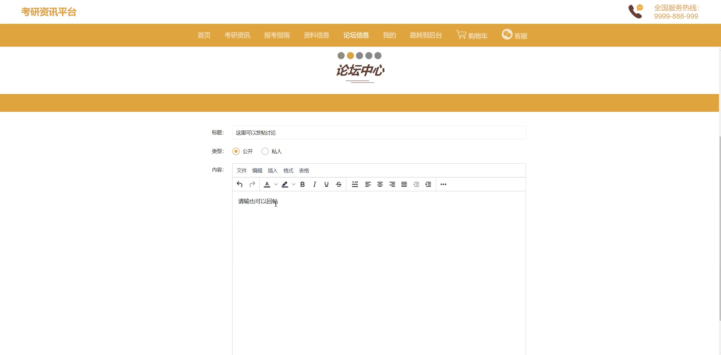Justify the editor text

point(404,184)
